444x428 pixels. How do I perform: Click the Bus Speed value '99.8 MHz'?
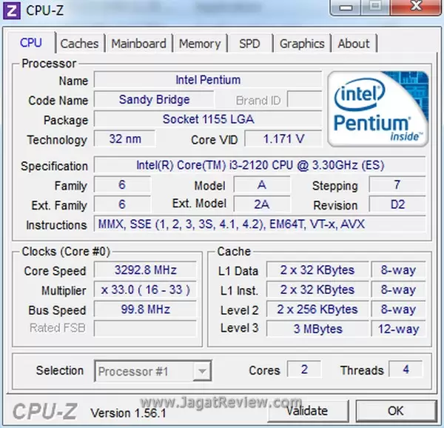[145, 310]
